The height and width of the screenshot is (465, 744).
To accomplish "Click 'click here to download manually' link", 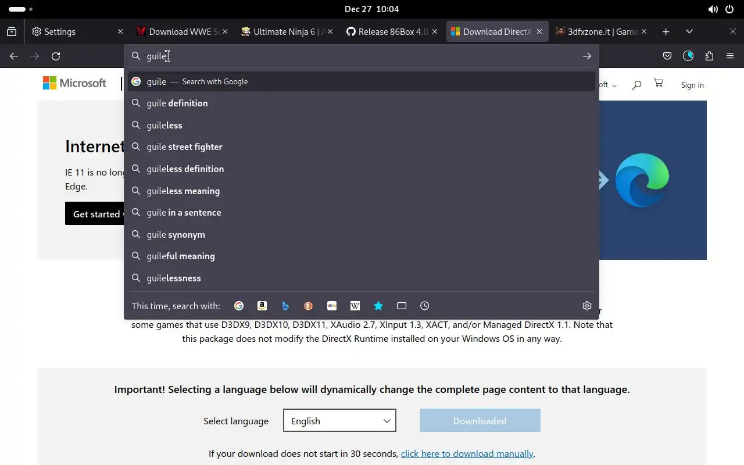I will (x=467, y=453).
